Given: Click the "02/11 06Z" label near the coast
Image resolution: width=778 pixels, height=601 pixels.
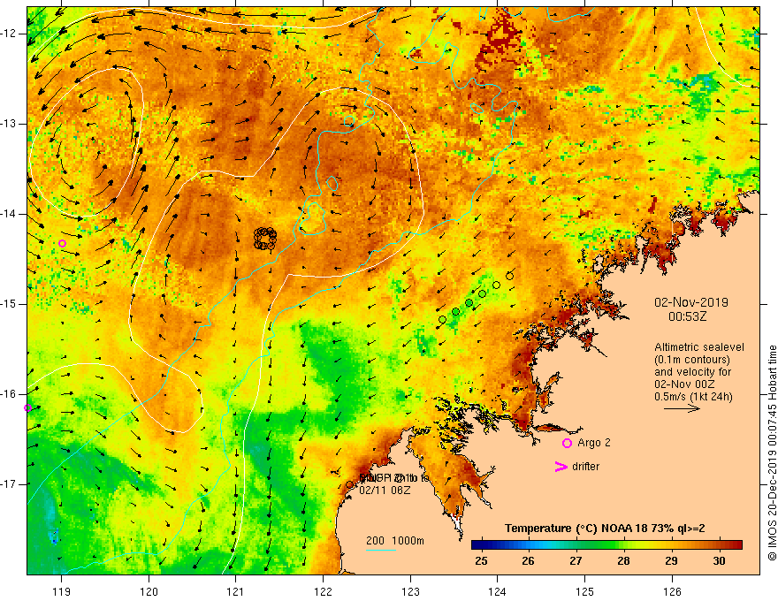Looking at the screenshot, I should click(385, 490).
